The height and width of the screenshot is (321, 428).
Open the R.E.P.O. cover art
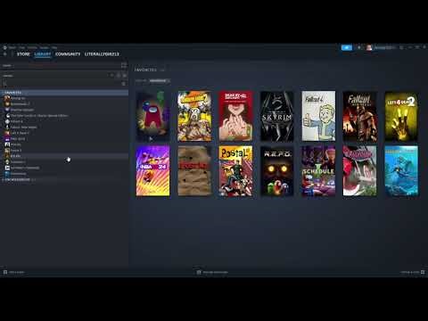277,171
